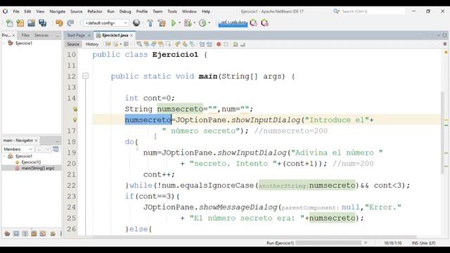
Task: Click the New File toolbar icon
Action: pyautogui.click(x=9, y=23)
